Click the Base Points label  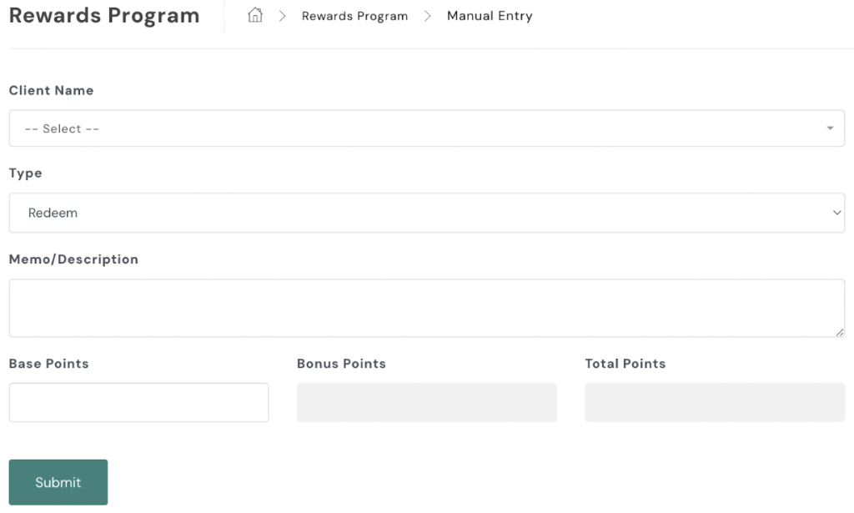pos(48,364)
